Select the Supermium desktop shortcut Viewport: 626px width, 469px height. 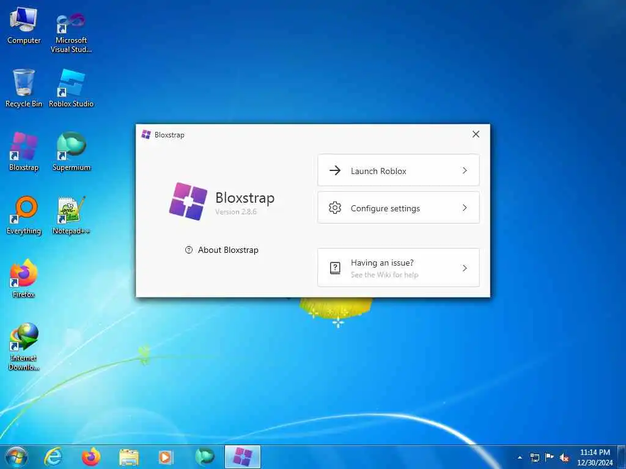[71, 151]
